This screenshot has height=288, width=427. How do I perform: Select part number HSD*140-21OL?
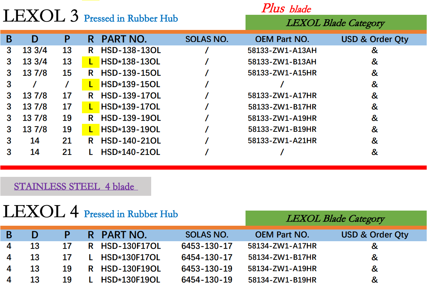(x=131, y=152)
